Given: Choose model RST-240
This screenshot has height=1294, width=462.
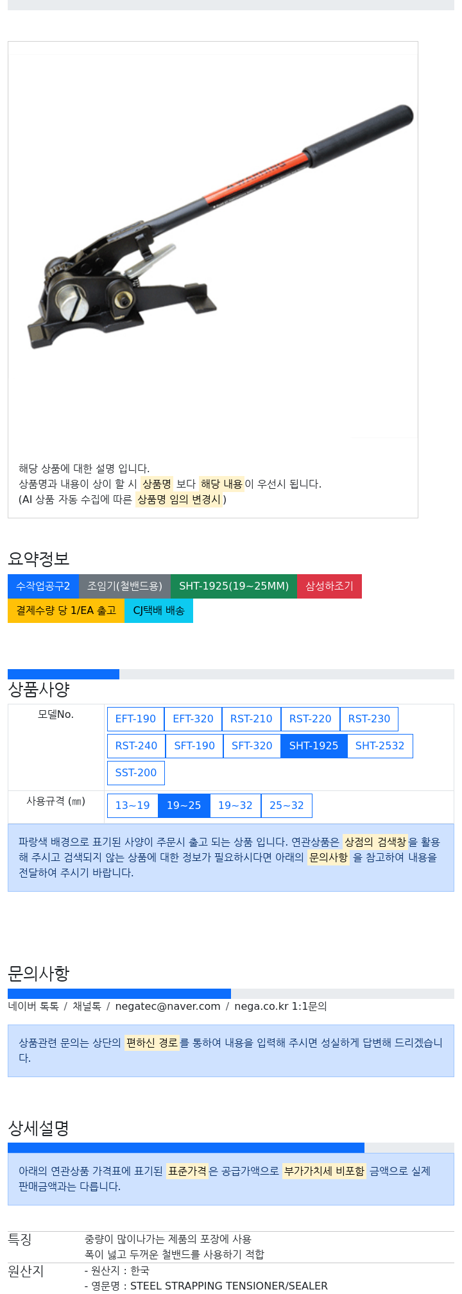Looking at the screenshot, I should (x=136, y=745).
